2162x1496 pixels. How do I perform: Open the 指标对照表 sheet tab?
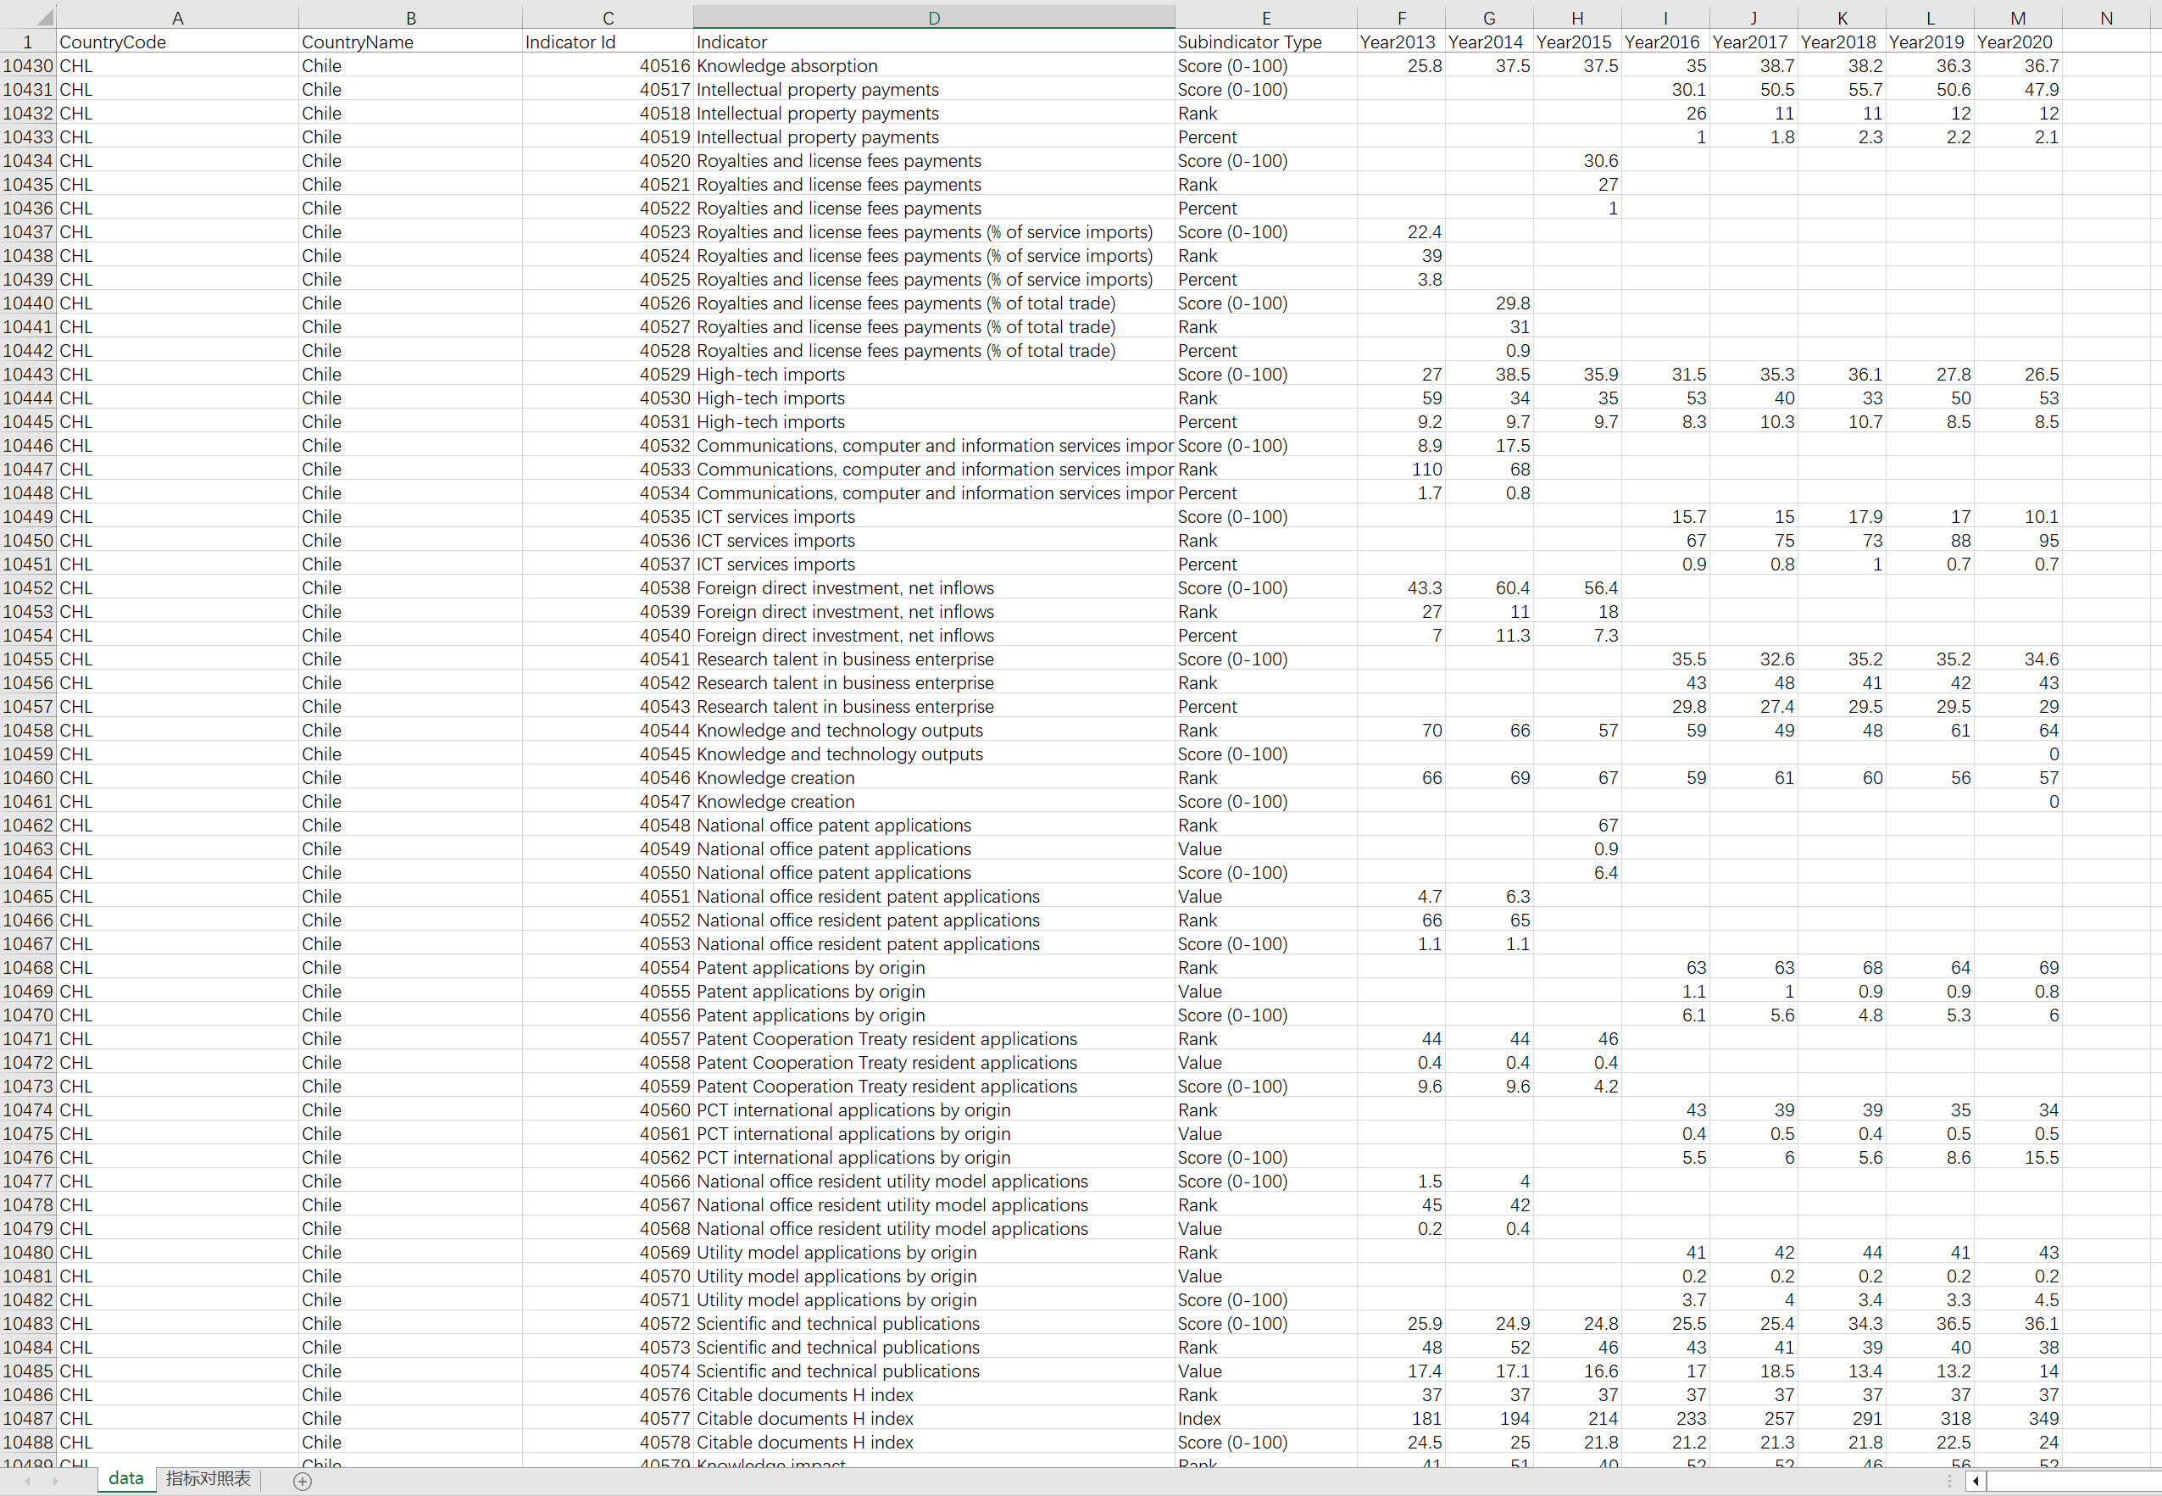(208, 1479)
